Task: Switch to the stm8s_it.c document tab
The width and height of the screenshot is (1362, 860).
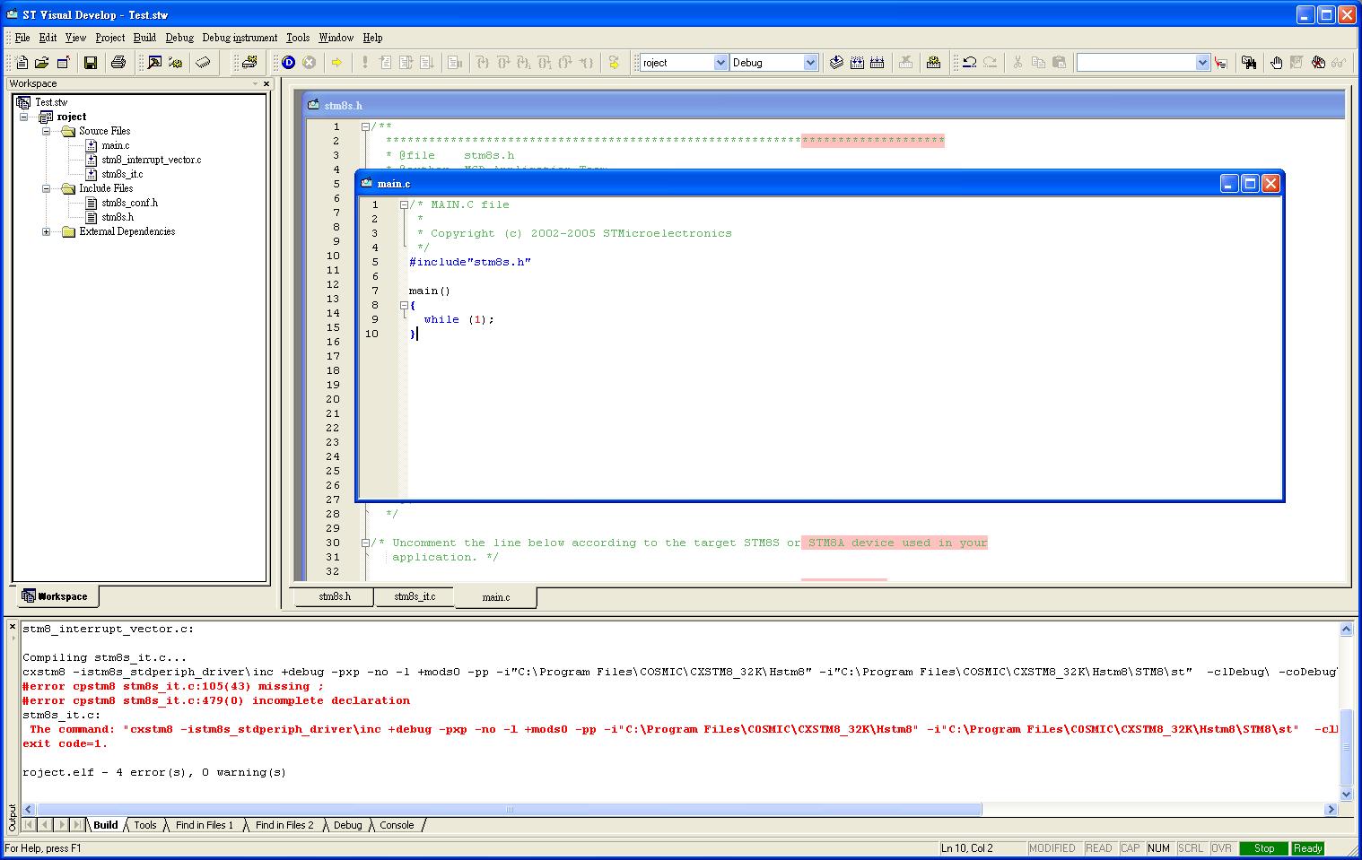Action: pos(415,596)
